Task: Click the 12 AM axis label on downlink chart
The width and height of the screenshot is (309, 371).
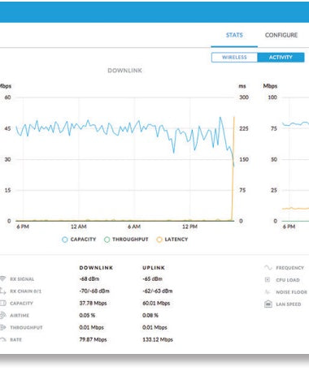Action: pos(79,226)
